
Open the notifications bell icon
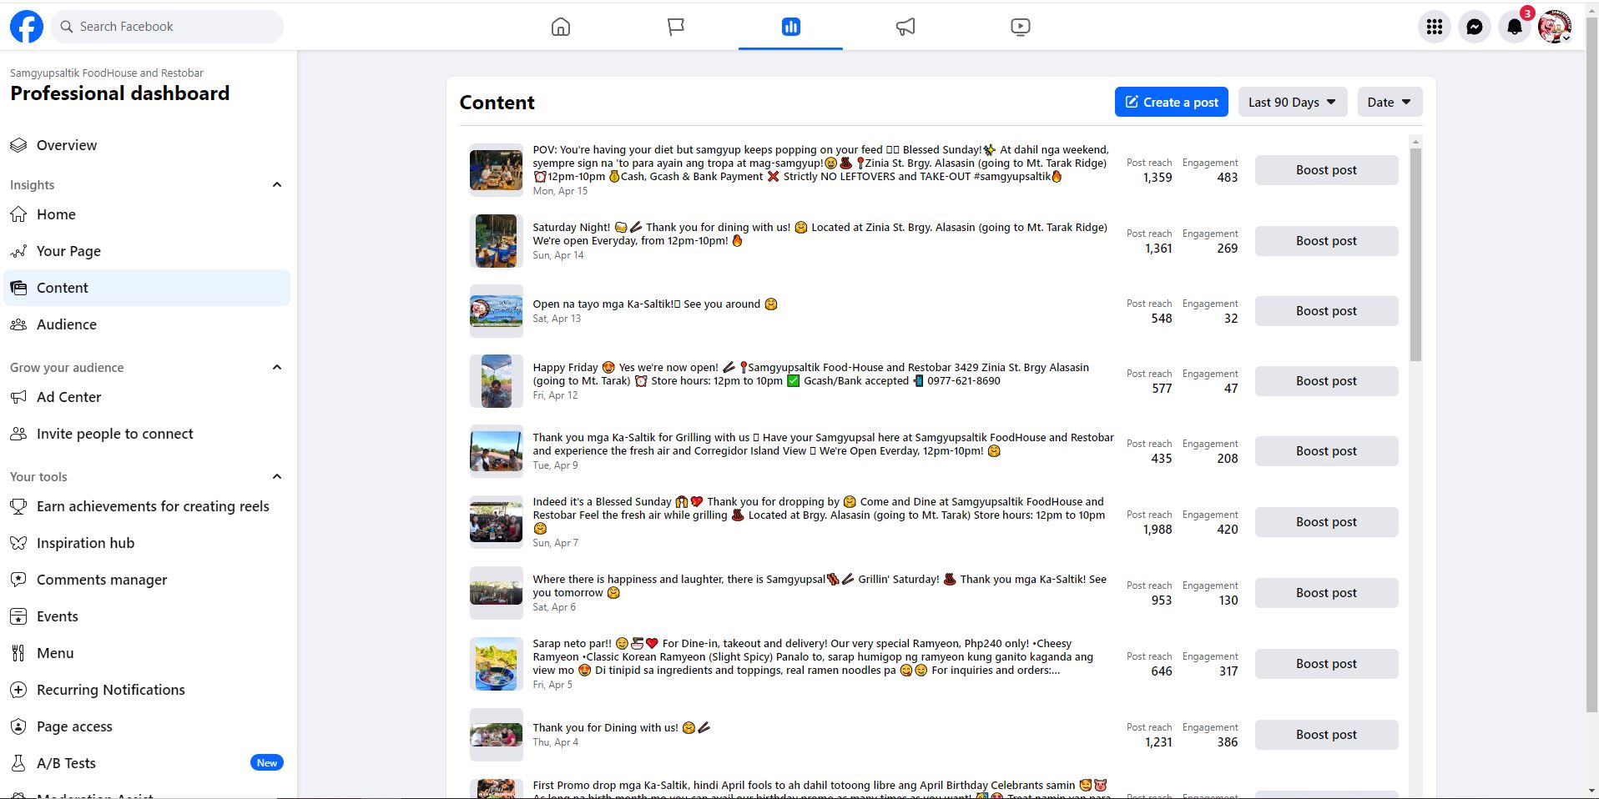pos(1515,27)
